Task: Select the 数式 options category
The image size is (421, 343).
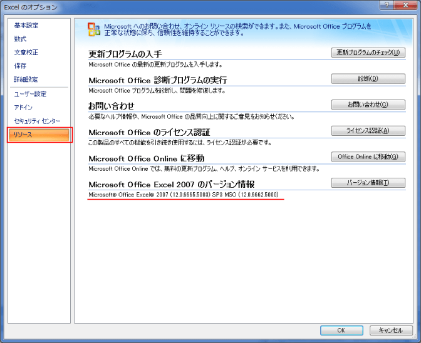Action: pyautogui.click(x=20, y=39)
